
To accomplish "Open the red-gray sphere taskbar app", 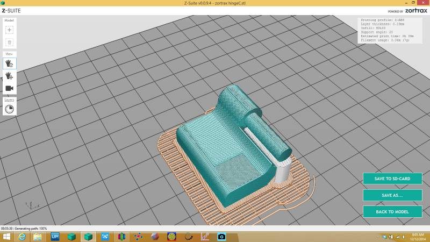I will (x=155, y=237).
